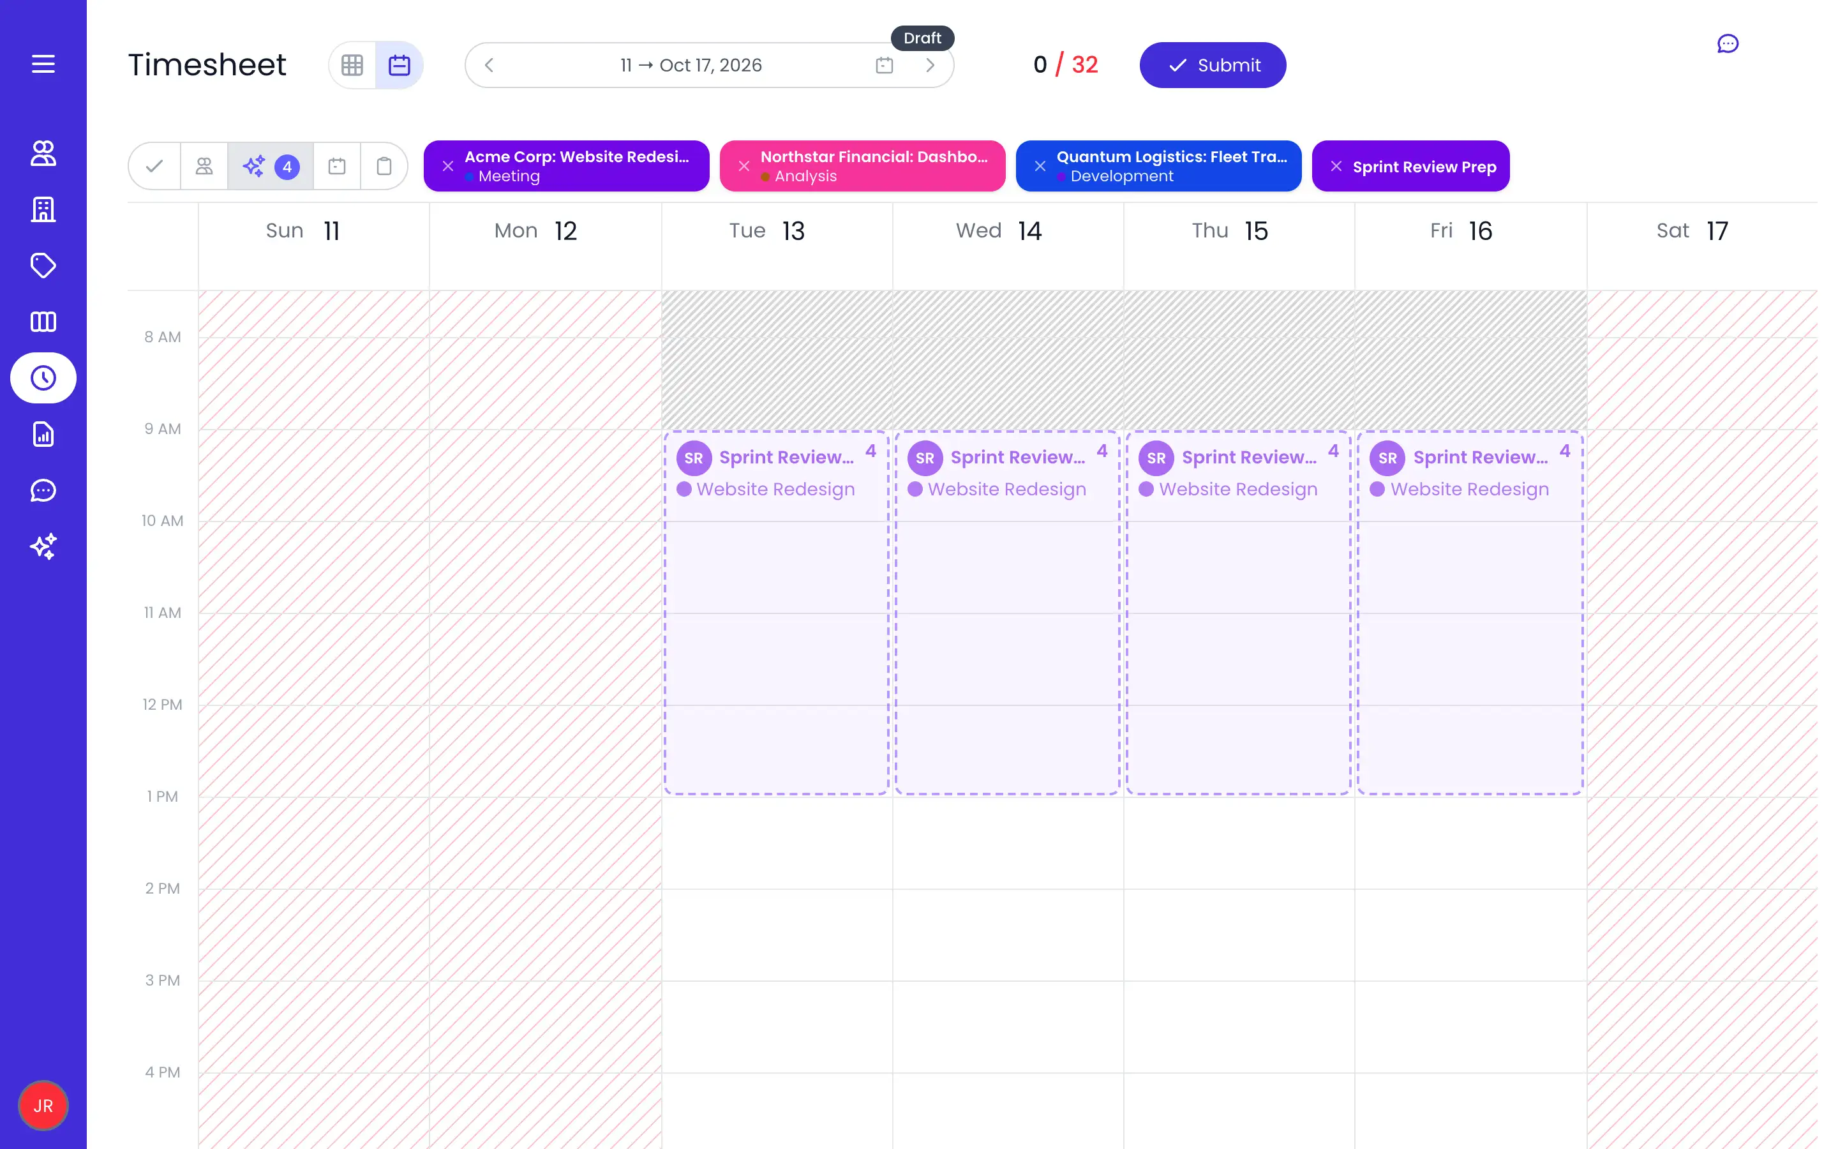Click the SR avatar on Wednesday entry
The height and width of the screenshot is (1149, 1838).
pyautogui.click(x=925, y=458)
